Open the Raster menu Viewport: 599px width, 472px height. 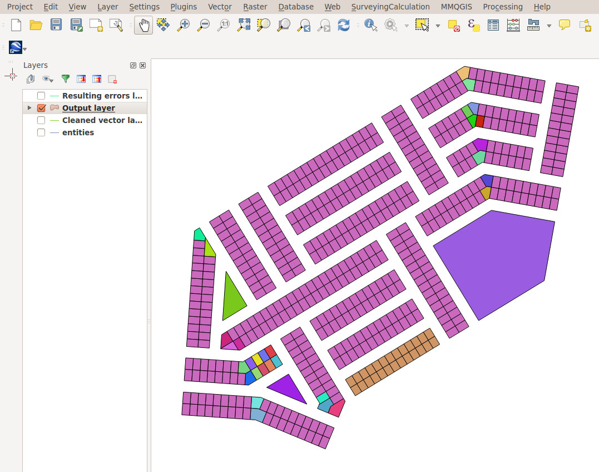[255, 7]
